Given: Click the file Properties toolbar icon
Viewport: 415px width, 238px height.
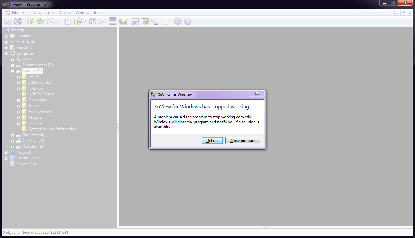Looking at the screenshot, I should [67, 21].
